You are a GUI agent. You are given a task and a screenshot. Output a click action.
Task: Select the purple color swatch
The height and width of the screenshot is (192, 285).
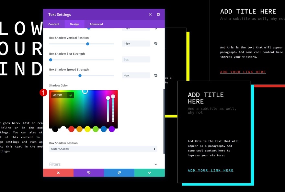112,129
